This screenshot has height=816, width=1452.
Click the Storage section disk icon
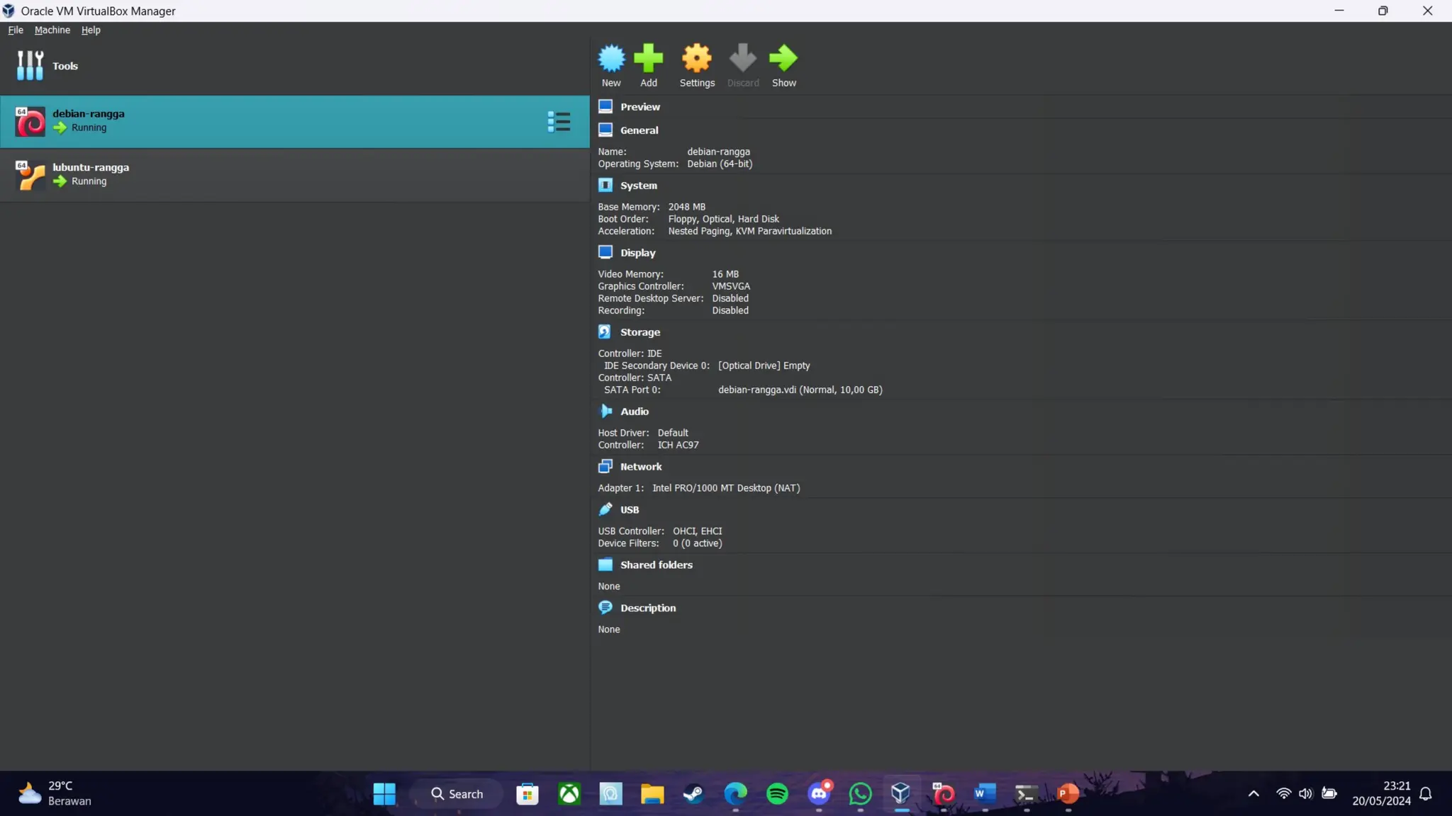point(605,331)
